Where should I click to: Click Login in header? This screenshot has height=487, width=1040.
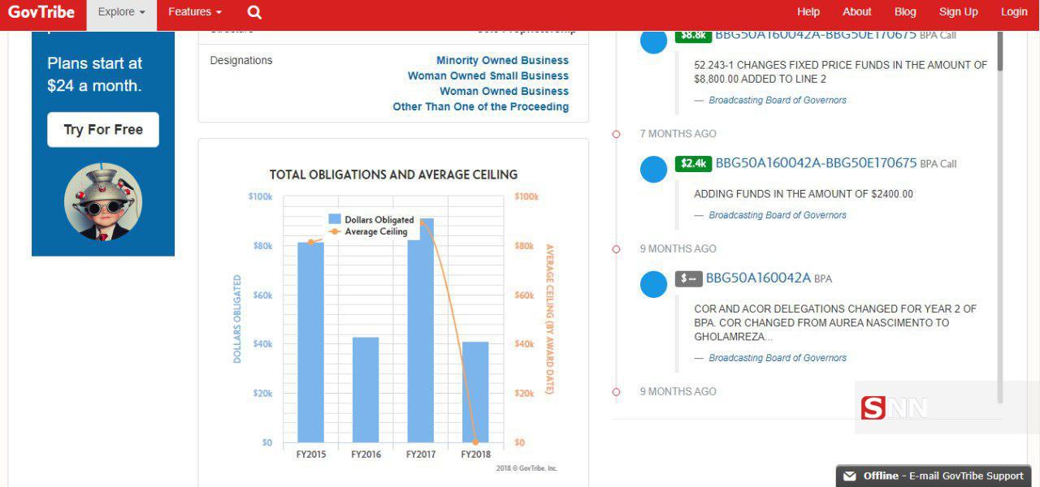pos(1014,11)
